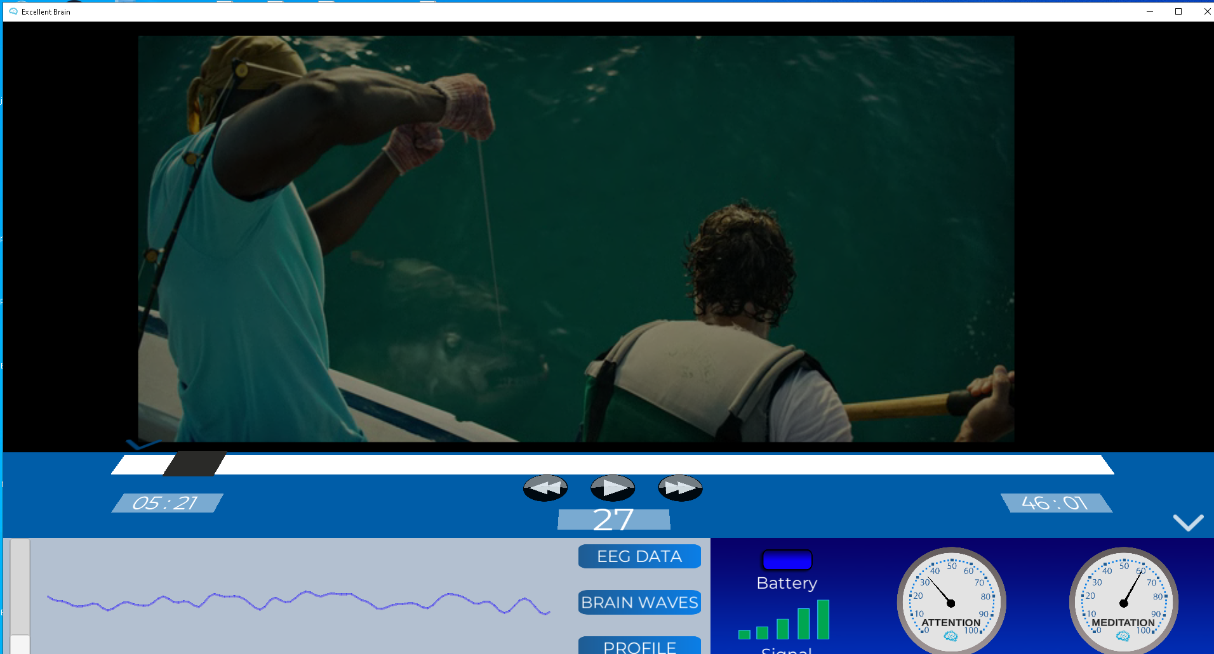Click the MEDITATION gauge dial

click(x=1123, y=601)
